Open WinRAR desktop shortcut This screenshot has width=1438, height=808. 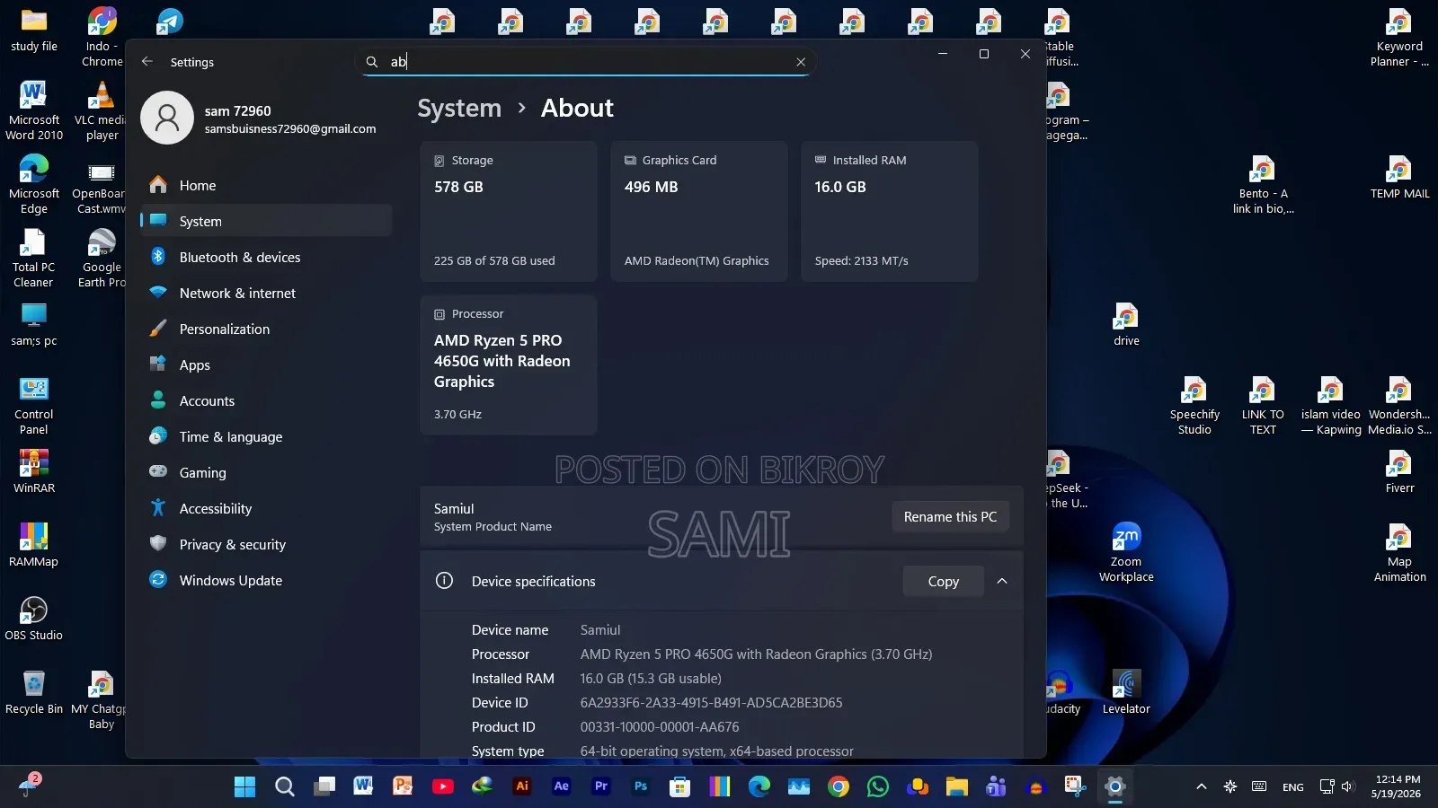(x=34, y=471)
